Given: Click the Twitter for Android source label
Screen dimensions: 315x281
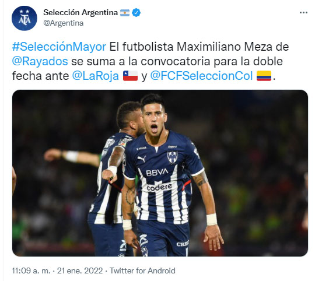Looking at the screenshot, I should point(142,271).
